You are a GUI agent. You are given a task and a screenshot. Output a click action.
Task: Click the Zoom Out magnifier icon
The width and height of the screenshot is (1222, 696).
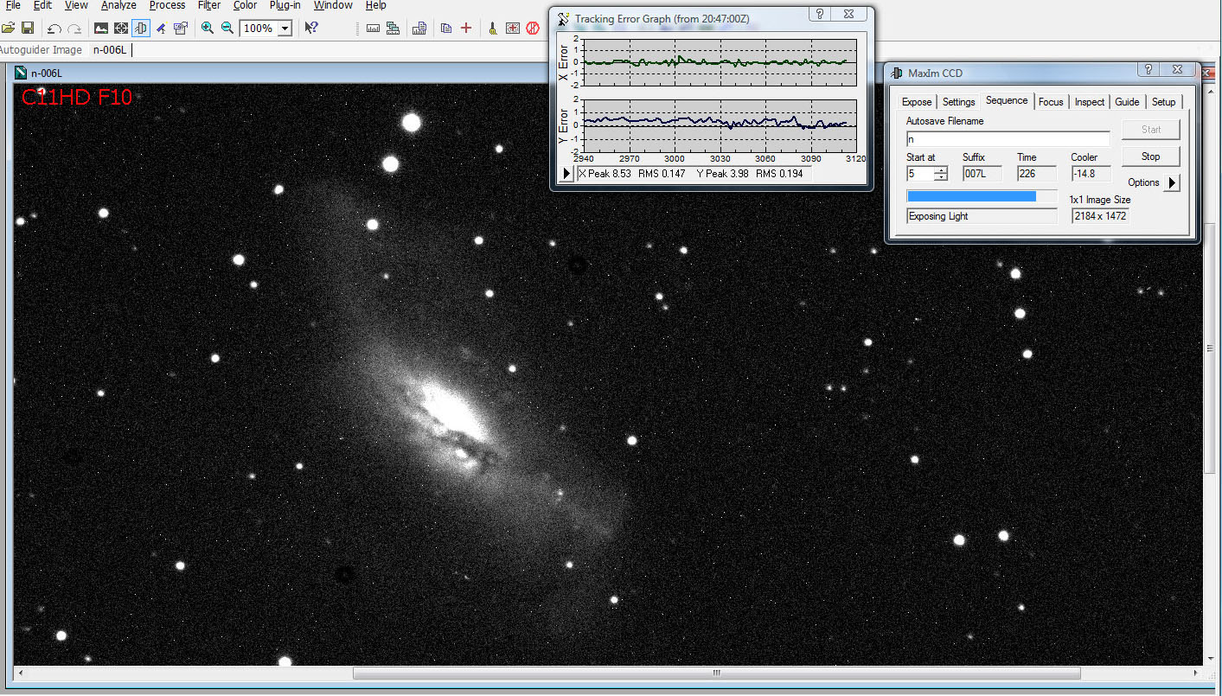pos(227,29)
